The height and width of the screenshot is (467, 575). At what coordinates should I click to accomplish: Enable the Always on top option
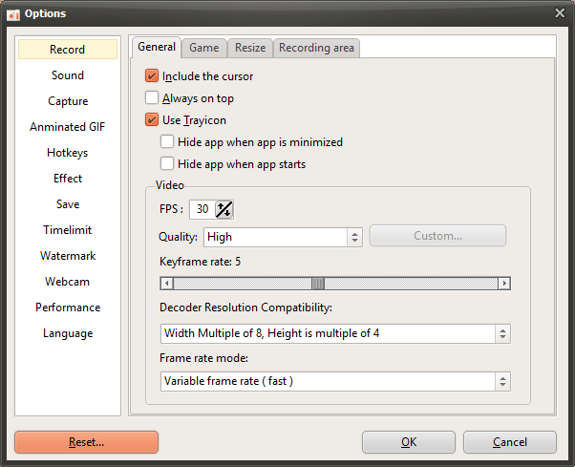[151, 97]
